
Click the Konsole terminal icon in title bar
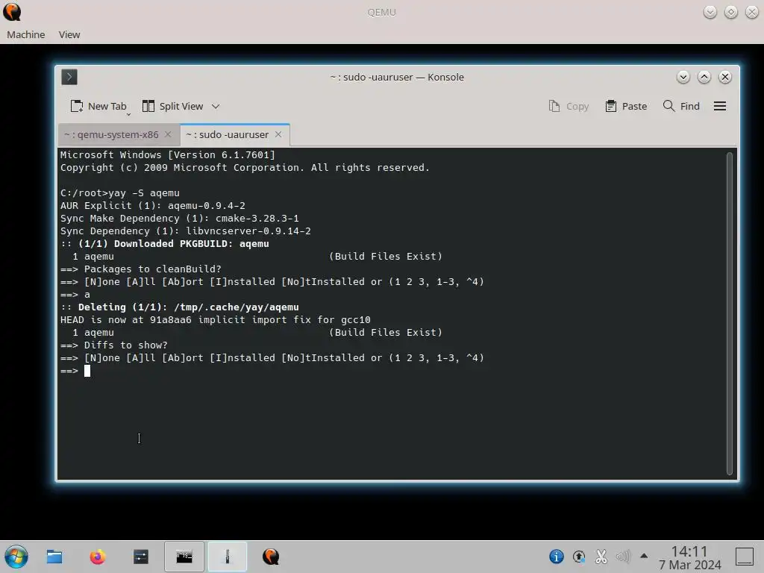click(x=69, y=77)
